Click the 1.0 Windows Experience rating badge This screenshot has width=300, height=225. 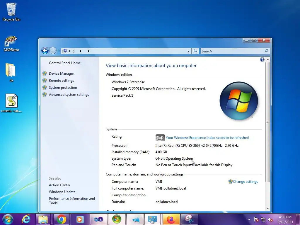click(x=160, y=138)
